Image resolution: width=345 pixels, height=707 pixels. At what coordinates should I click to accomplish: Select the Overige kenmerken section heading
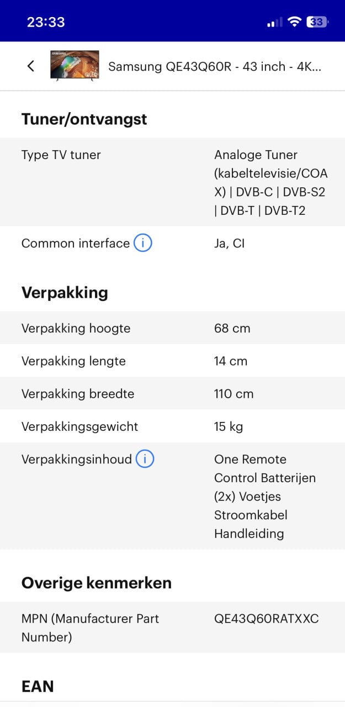tap(97, 583)
